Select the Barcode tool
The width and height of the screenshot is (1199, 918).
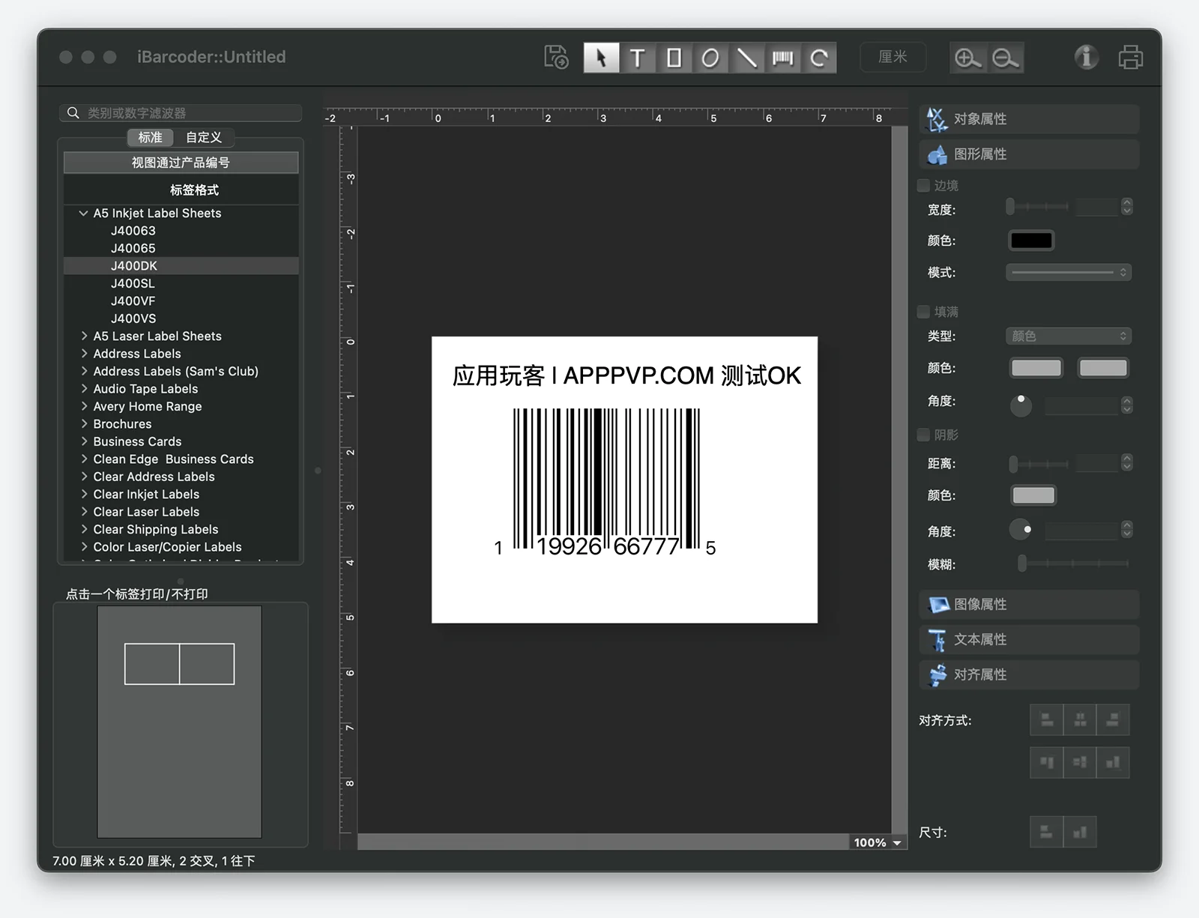click(782, 58)
